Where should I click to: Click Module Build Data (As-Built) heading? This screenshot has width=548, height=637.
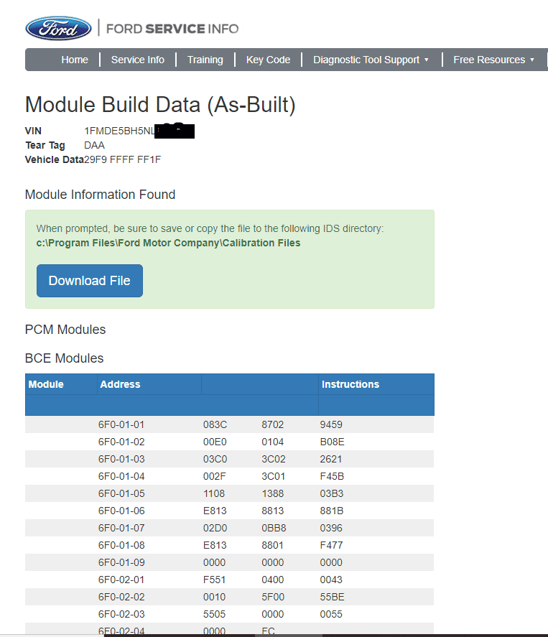coord(160,105)
